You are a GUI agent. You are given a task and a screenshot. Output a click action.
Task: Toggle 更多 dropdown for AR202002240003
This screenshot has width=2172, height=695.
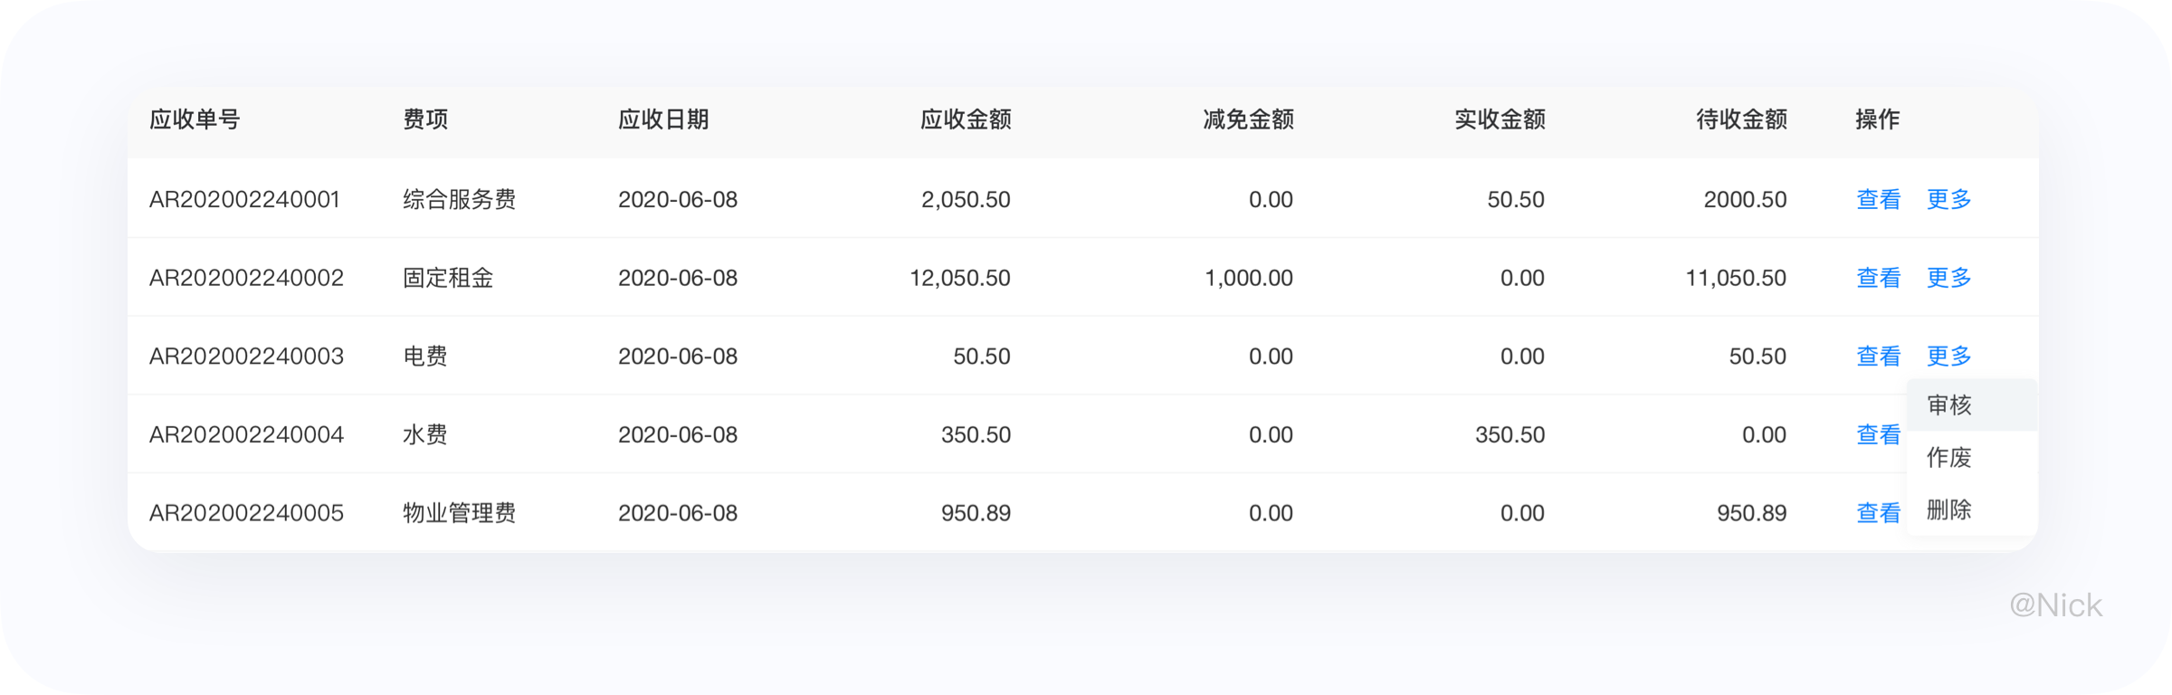(x=1948, y=357)
